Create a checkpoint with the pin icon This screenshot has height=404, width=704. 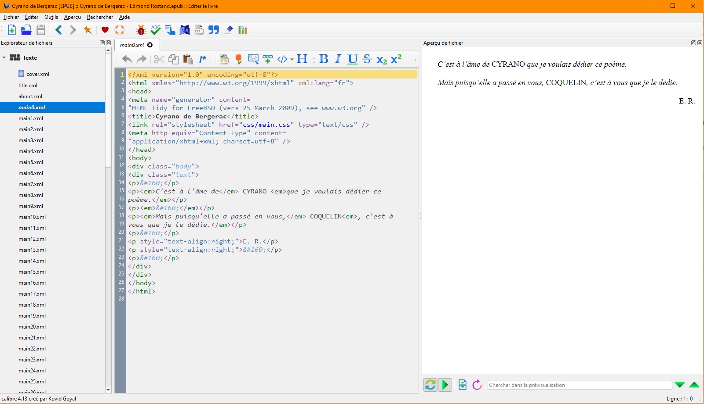(x=88, y=30)
